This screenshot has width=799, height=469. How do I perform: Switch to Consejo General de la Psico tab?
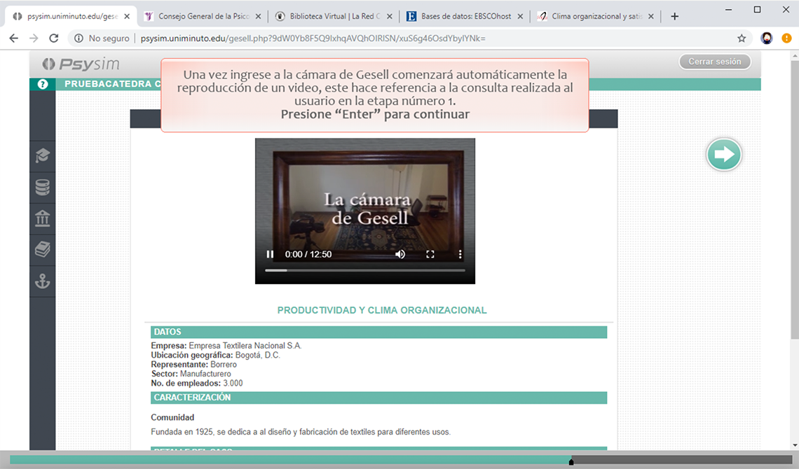tap(204, 16)
